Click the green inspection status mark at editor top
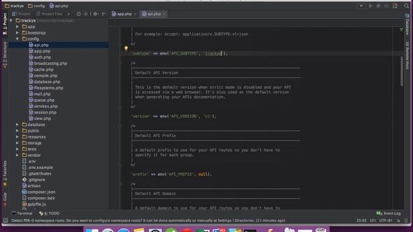This screenshot has height=232, width=413. [x=401, y=30]
